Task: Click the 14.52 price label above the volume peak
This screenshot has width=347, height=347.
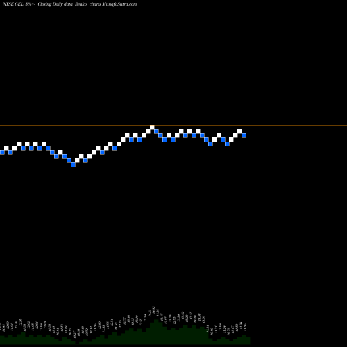Action: tap(153, 310)
